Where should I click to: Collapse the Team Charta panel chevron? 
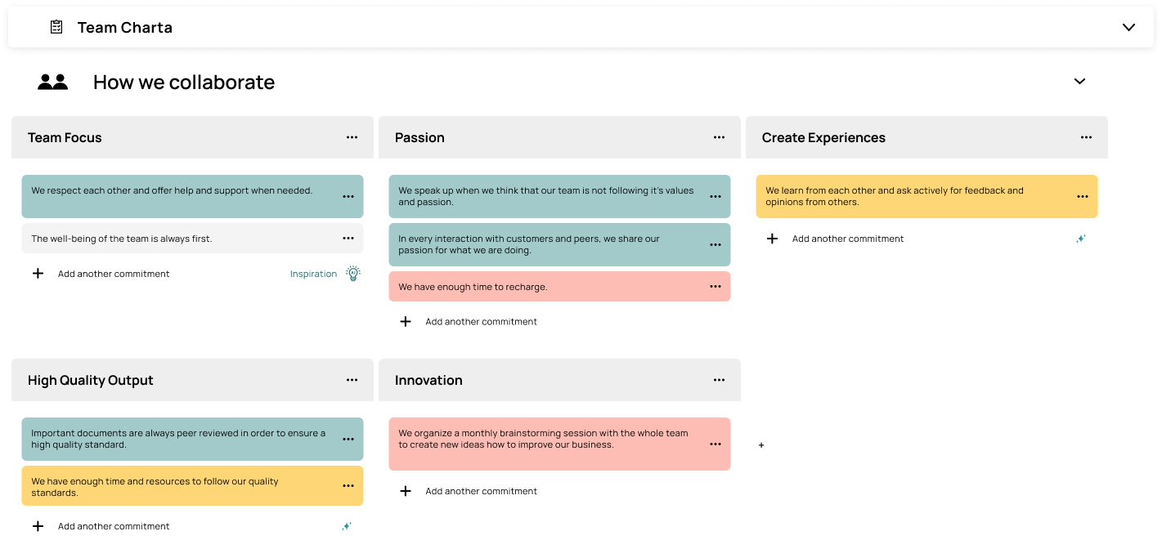[x=1128, y=27]
